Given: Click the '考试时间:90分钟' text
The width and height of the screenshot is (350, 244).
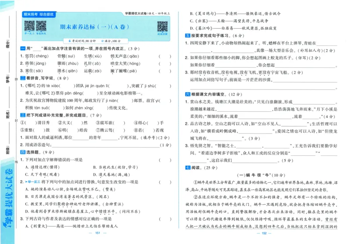Looking at the screenshot, I should [84, 41].
